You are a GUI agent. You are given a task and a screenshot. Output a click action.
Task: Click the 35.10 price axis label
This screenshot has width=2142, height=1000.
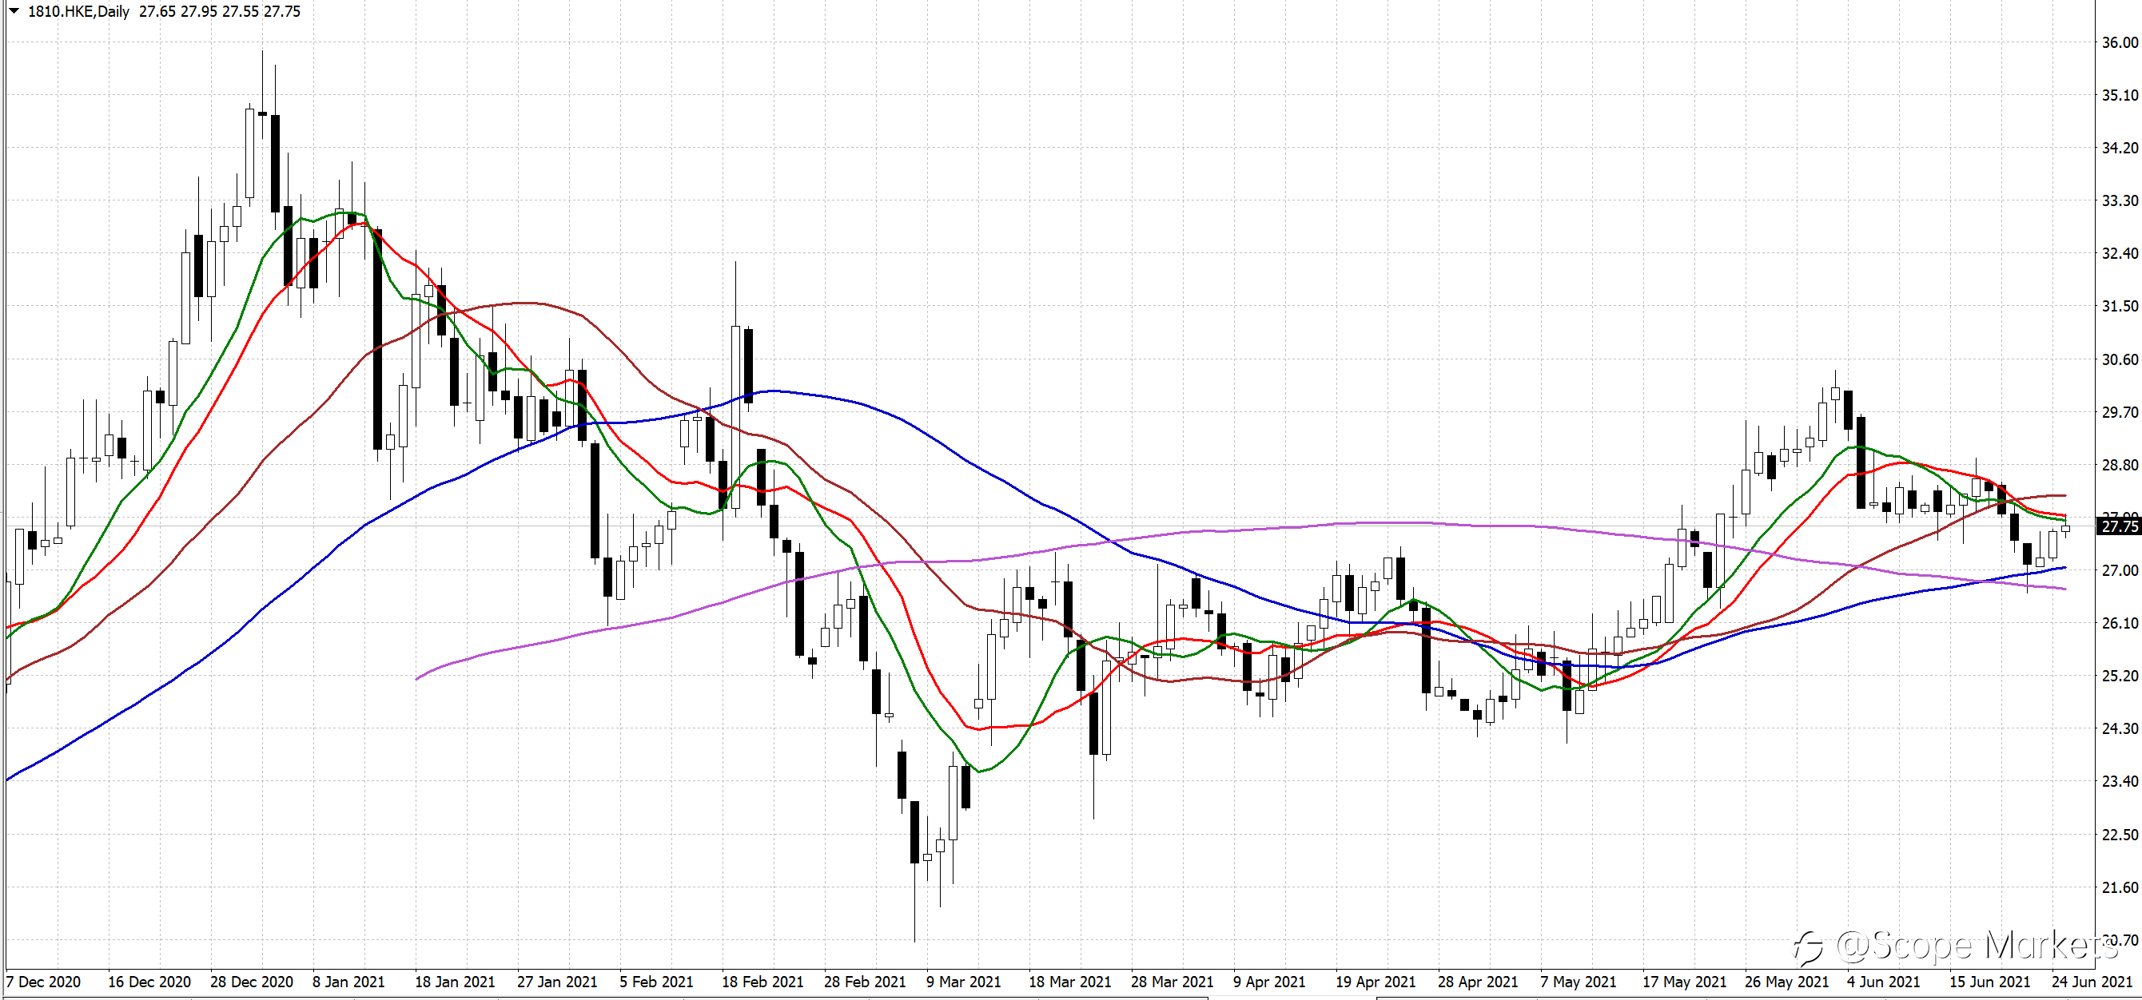2120,96
